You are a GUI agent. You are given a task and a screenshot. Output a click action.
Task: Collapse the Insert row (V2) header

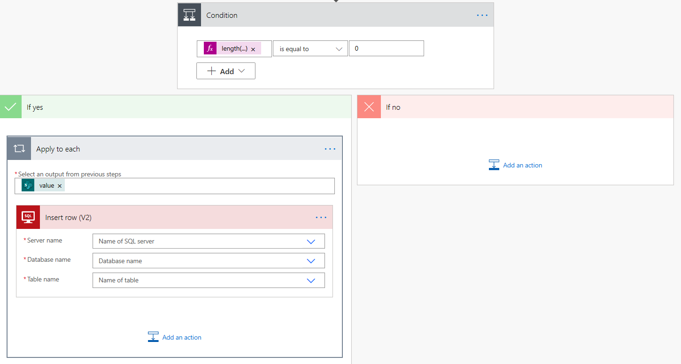point(175,217)
